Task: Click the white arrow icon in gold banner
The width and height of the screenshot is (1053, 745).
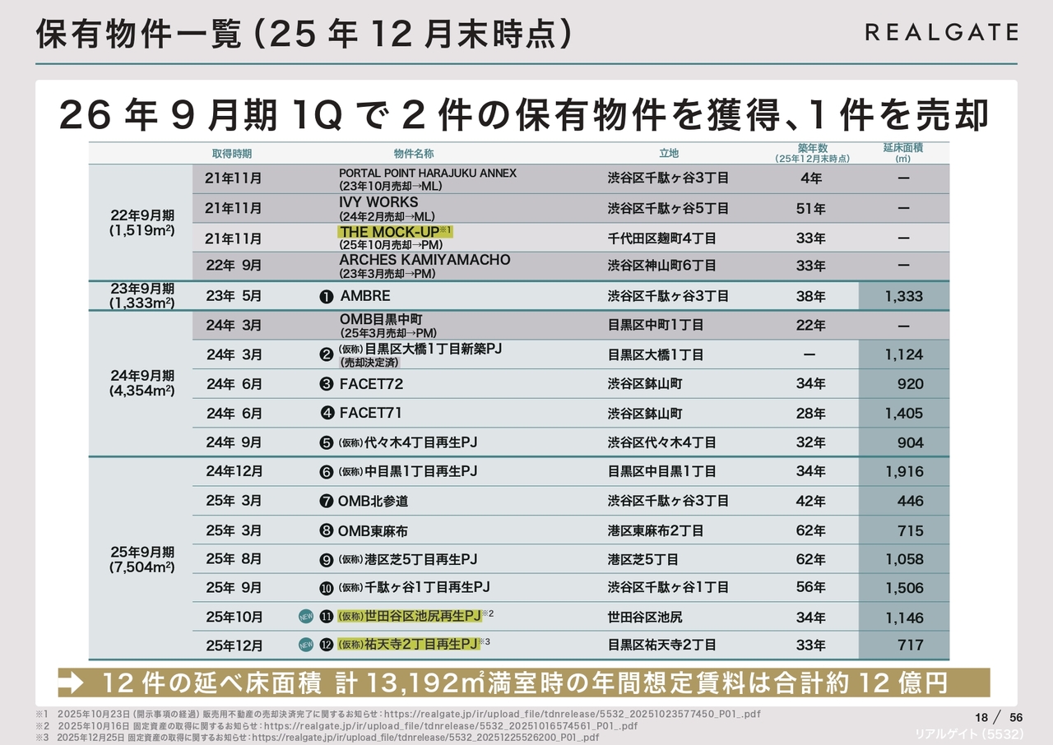Action: (72, 683)
